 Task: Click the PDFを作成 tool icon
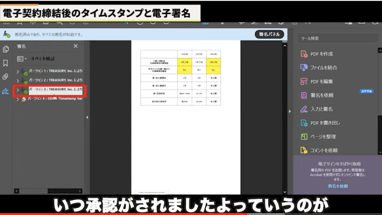tap(304, 54)
